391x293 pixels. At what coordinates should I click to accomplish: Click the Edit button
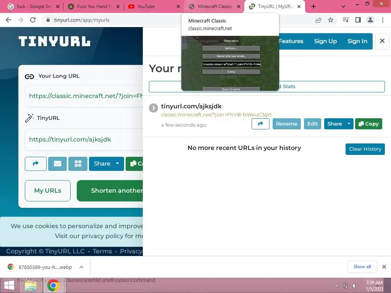click(x=312, y=124)
